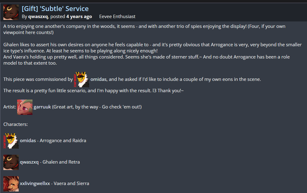This screenshot has width=307, height=193.
Task: Open the "[Gift] 'Subtle' Service" title link
Action: (x=55, y=9)
